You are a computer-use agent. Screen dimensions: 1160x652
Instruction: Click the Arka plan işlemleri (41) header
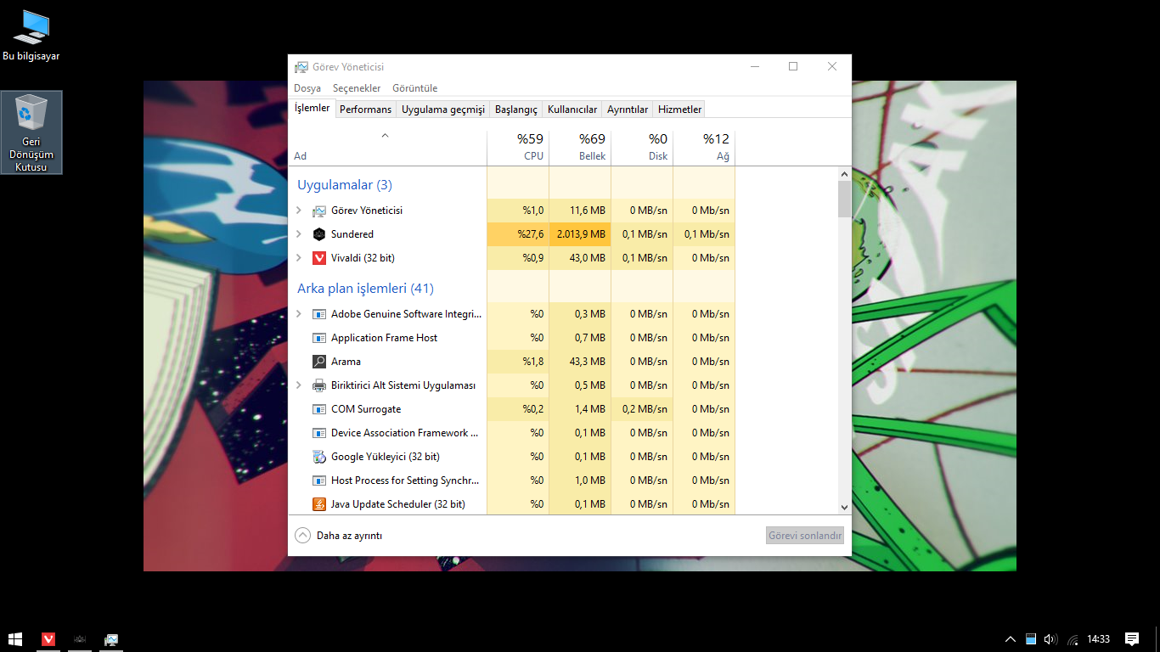pyautogui.click(x=365, y=289)
